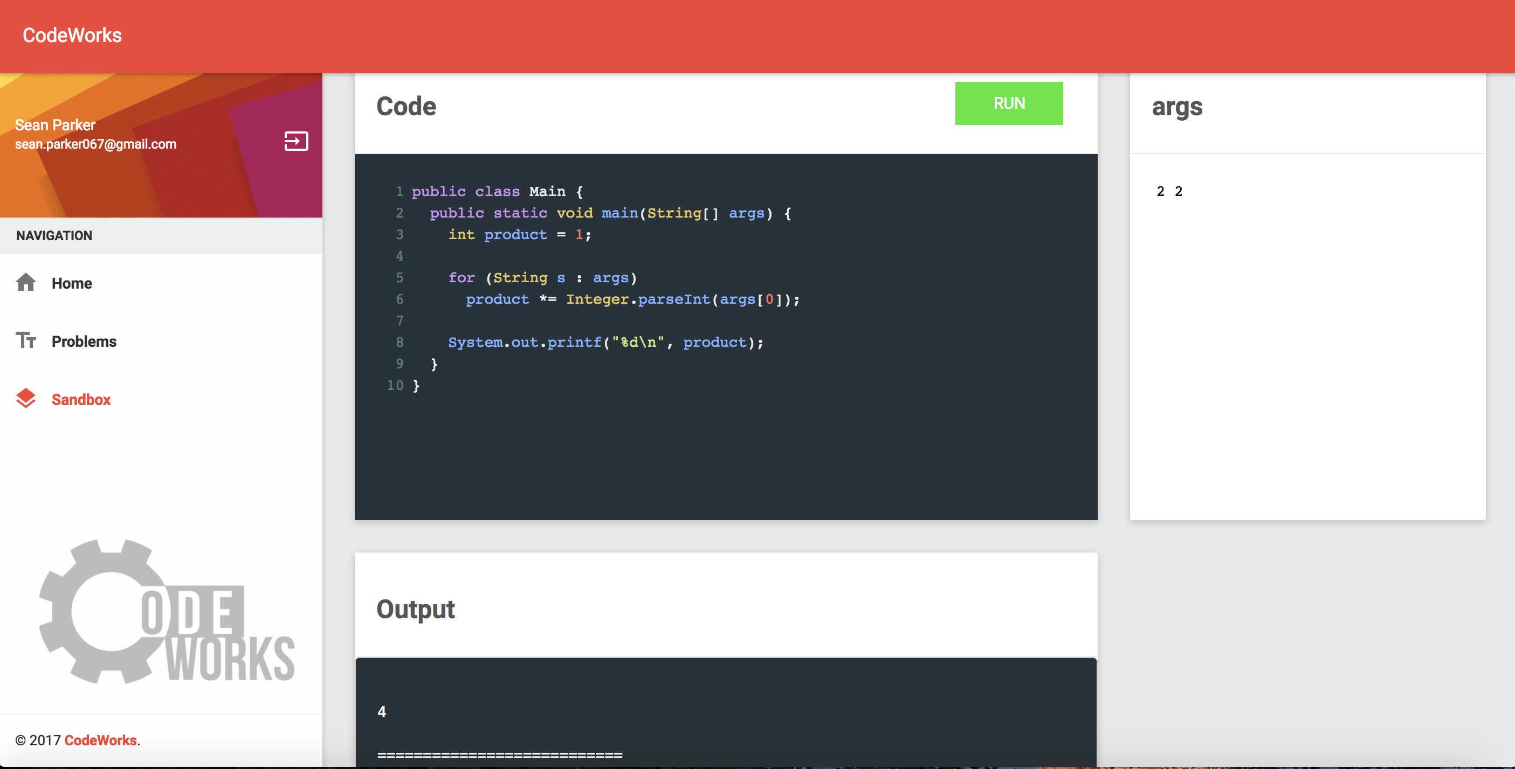Click the red Sandbox layers icon
The height and width of the screenshot is (769, 1515).
pos(26,399)
